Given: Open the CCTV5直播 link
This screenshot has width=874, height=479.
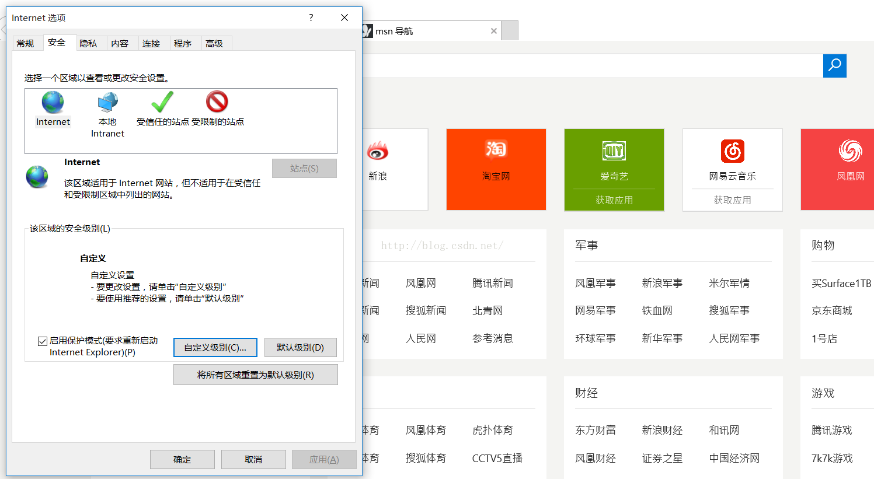Looking at the screenshot, I should click(x=497, y=458).
